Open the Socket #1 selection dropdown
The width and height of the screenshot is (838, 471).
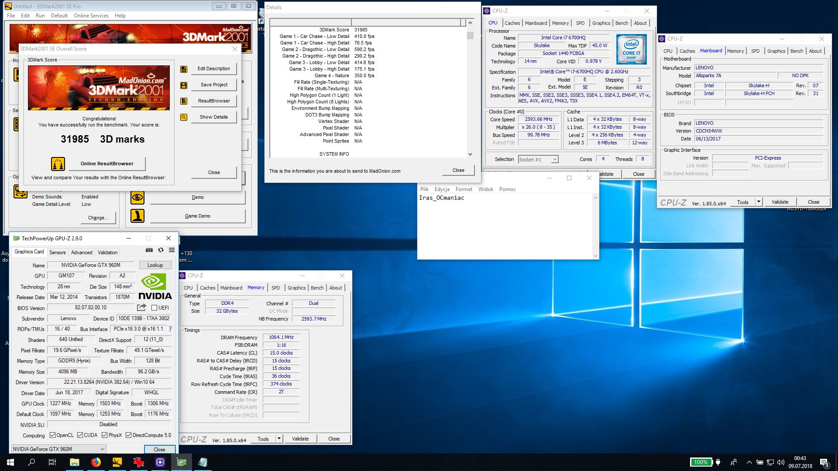pos(538,160)
